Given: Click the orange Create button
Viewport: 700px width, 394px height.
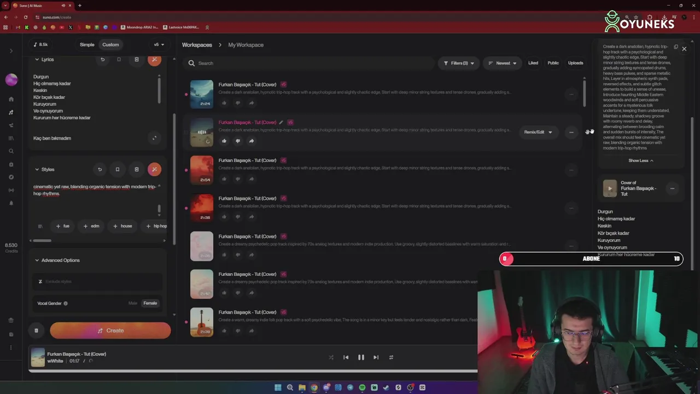Looking at the screenshot, I should pos(110,331).
